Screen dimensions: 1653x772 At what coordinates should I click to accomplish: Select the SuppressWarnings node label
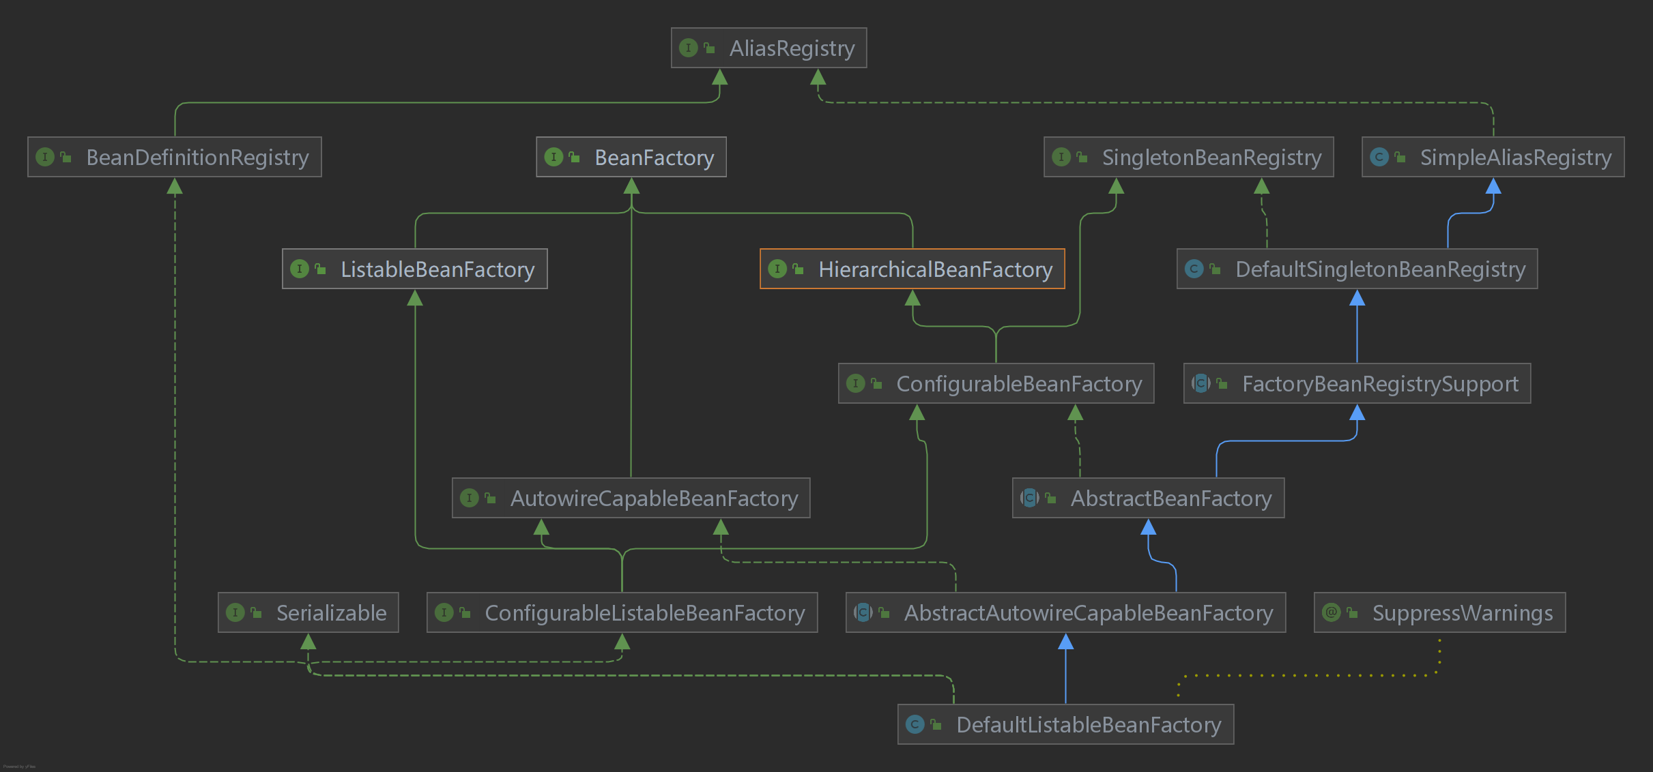tap(1462, 613)
